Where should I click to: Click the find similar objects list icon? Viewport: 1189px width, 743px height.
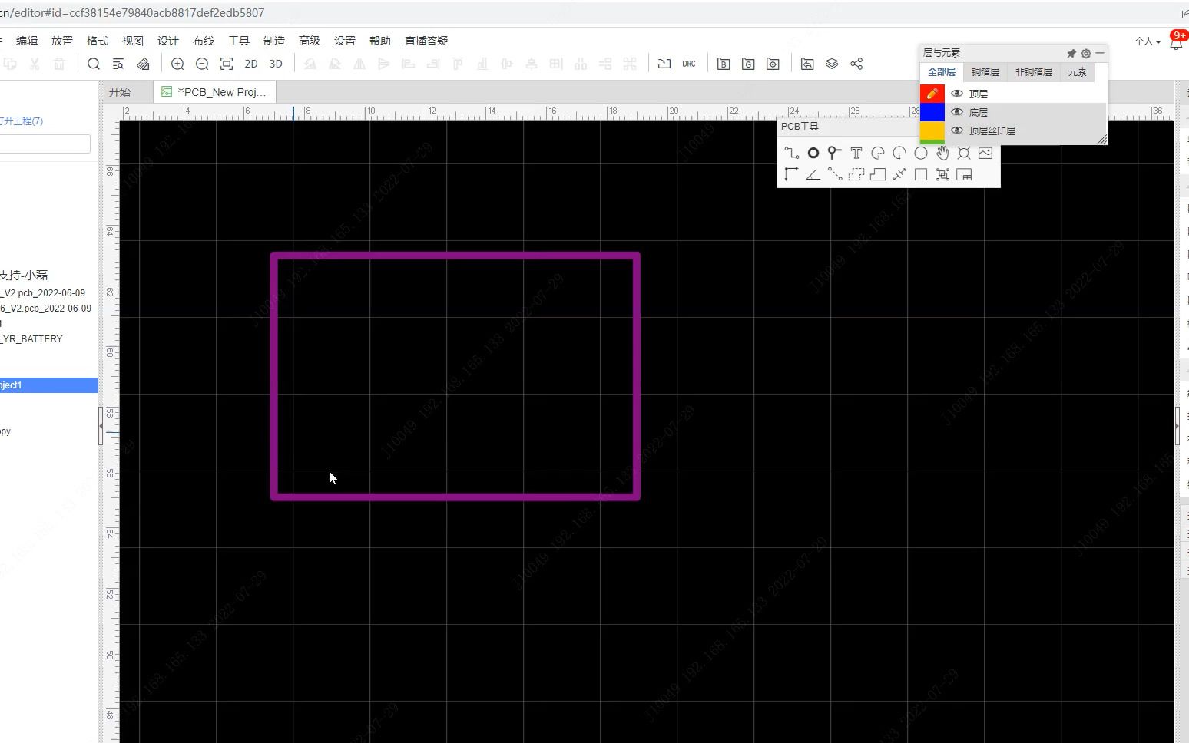click(x=118, y=64)
